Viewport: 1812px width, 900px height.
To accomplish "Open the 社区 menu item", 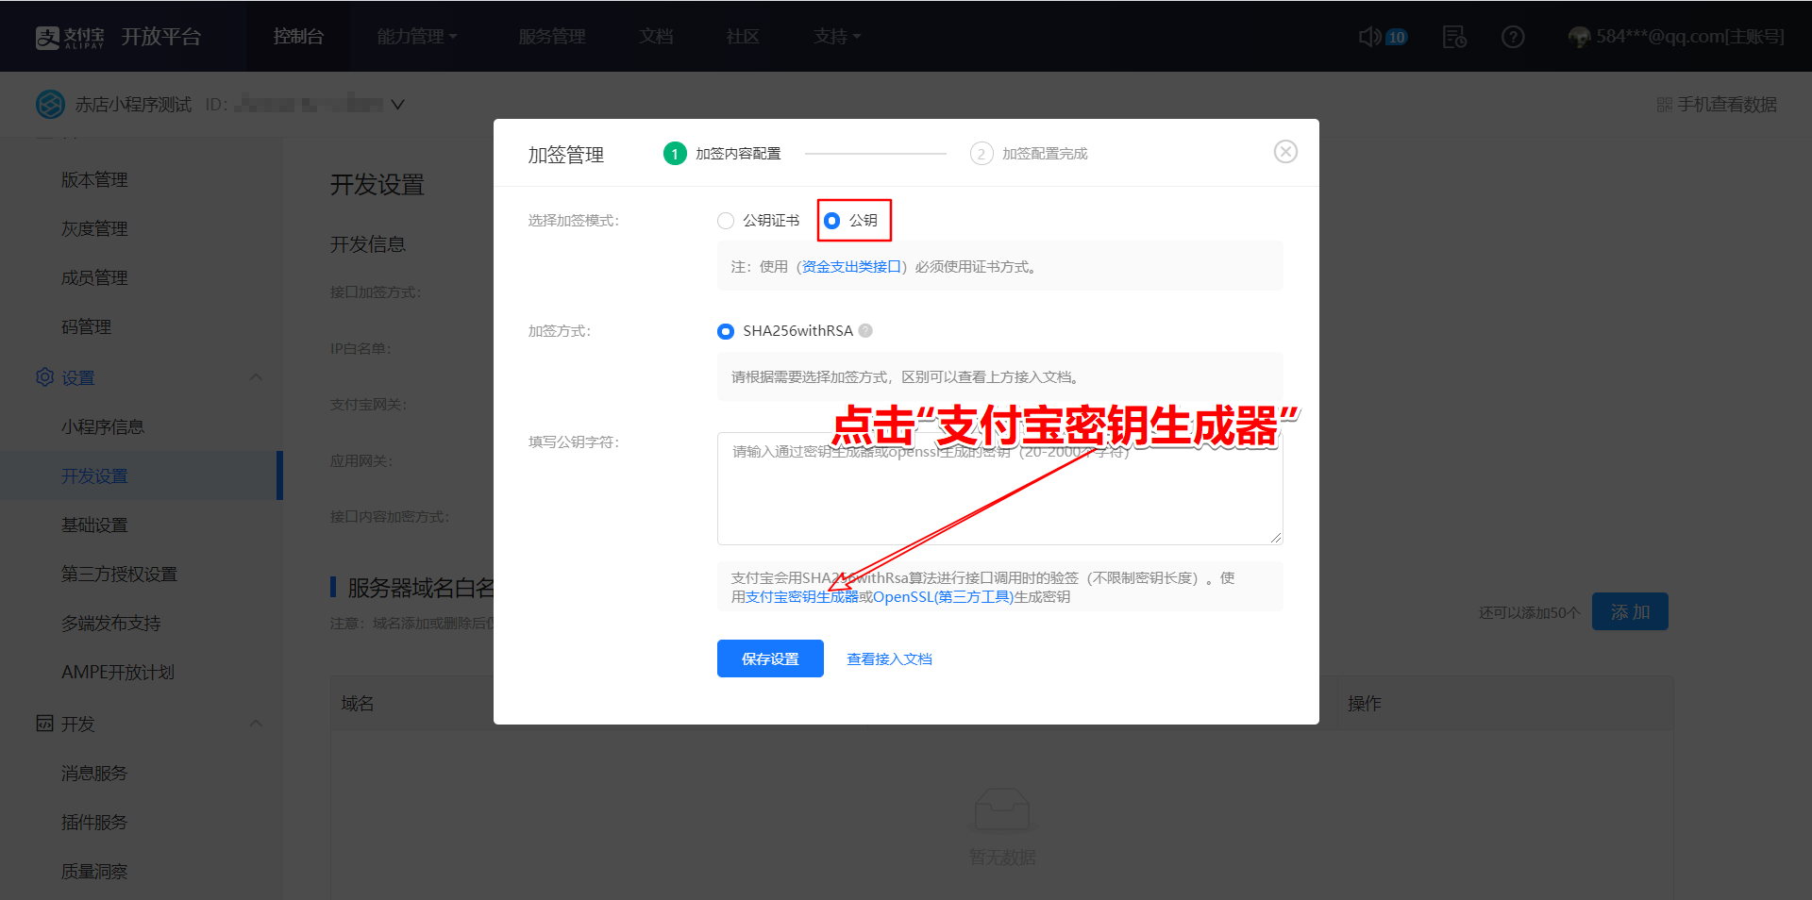I will pos(743,37).
